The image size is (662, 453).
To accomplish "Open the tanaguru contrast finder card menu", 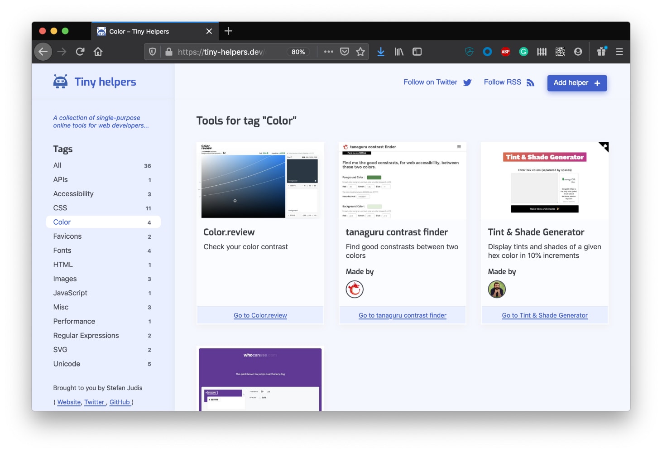I will point(459,146).
